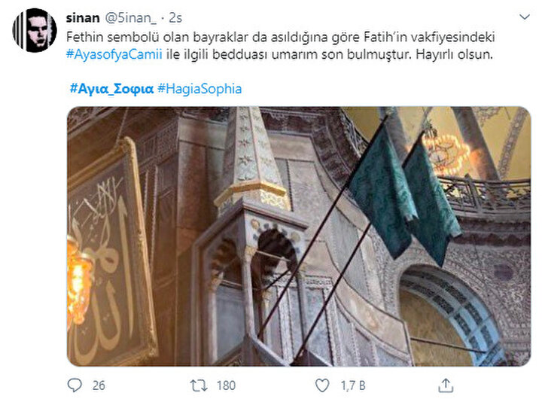The height and width of the screenshot is (399, 542).
Task: Click the 'Hayırlı olsun.' sentence in tweet
Action: 454,55
